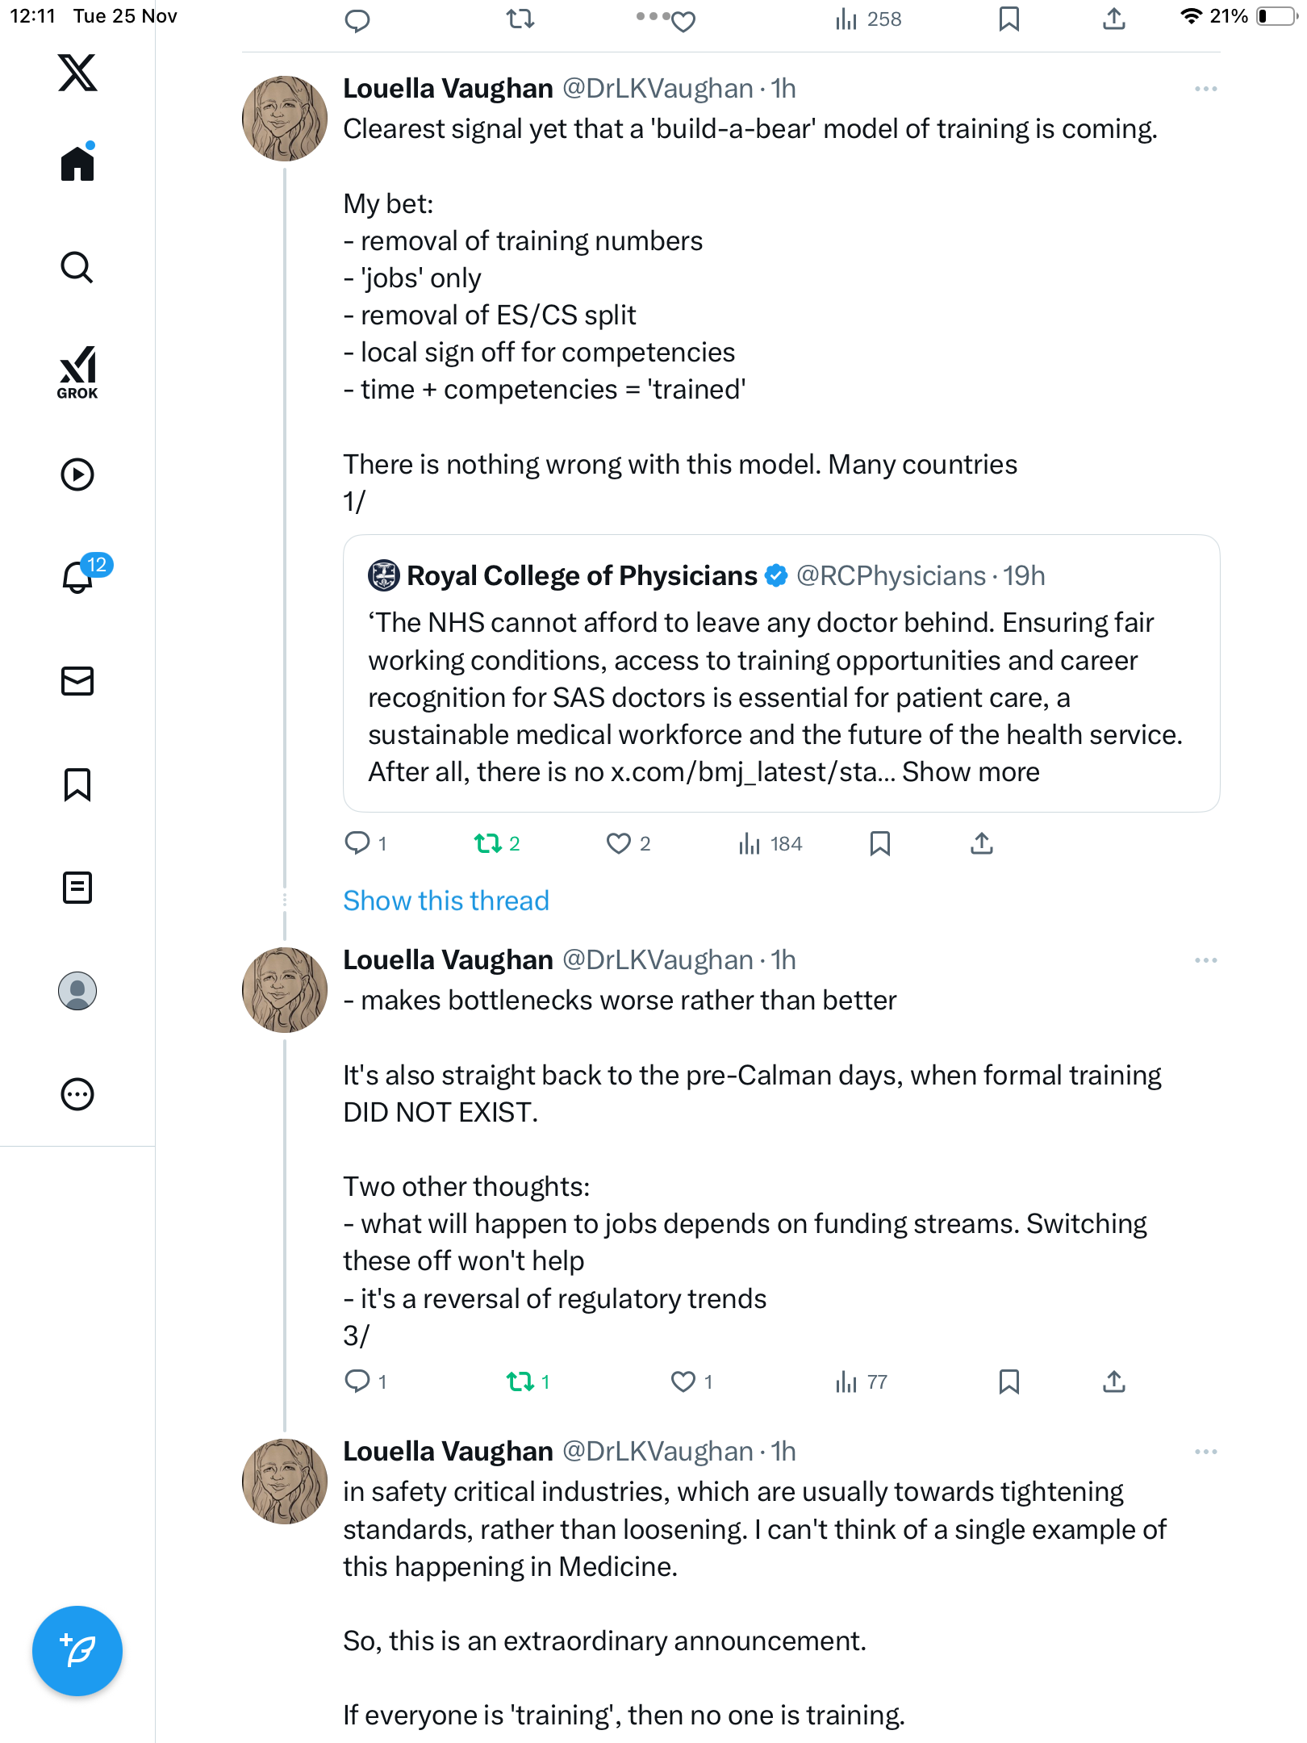Open more sidebar options circle menu

click(77, 1094)
